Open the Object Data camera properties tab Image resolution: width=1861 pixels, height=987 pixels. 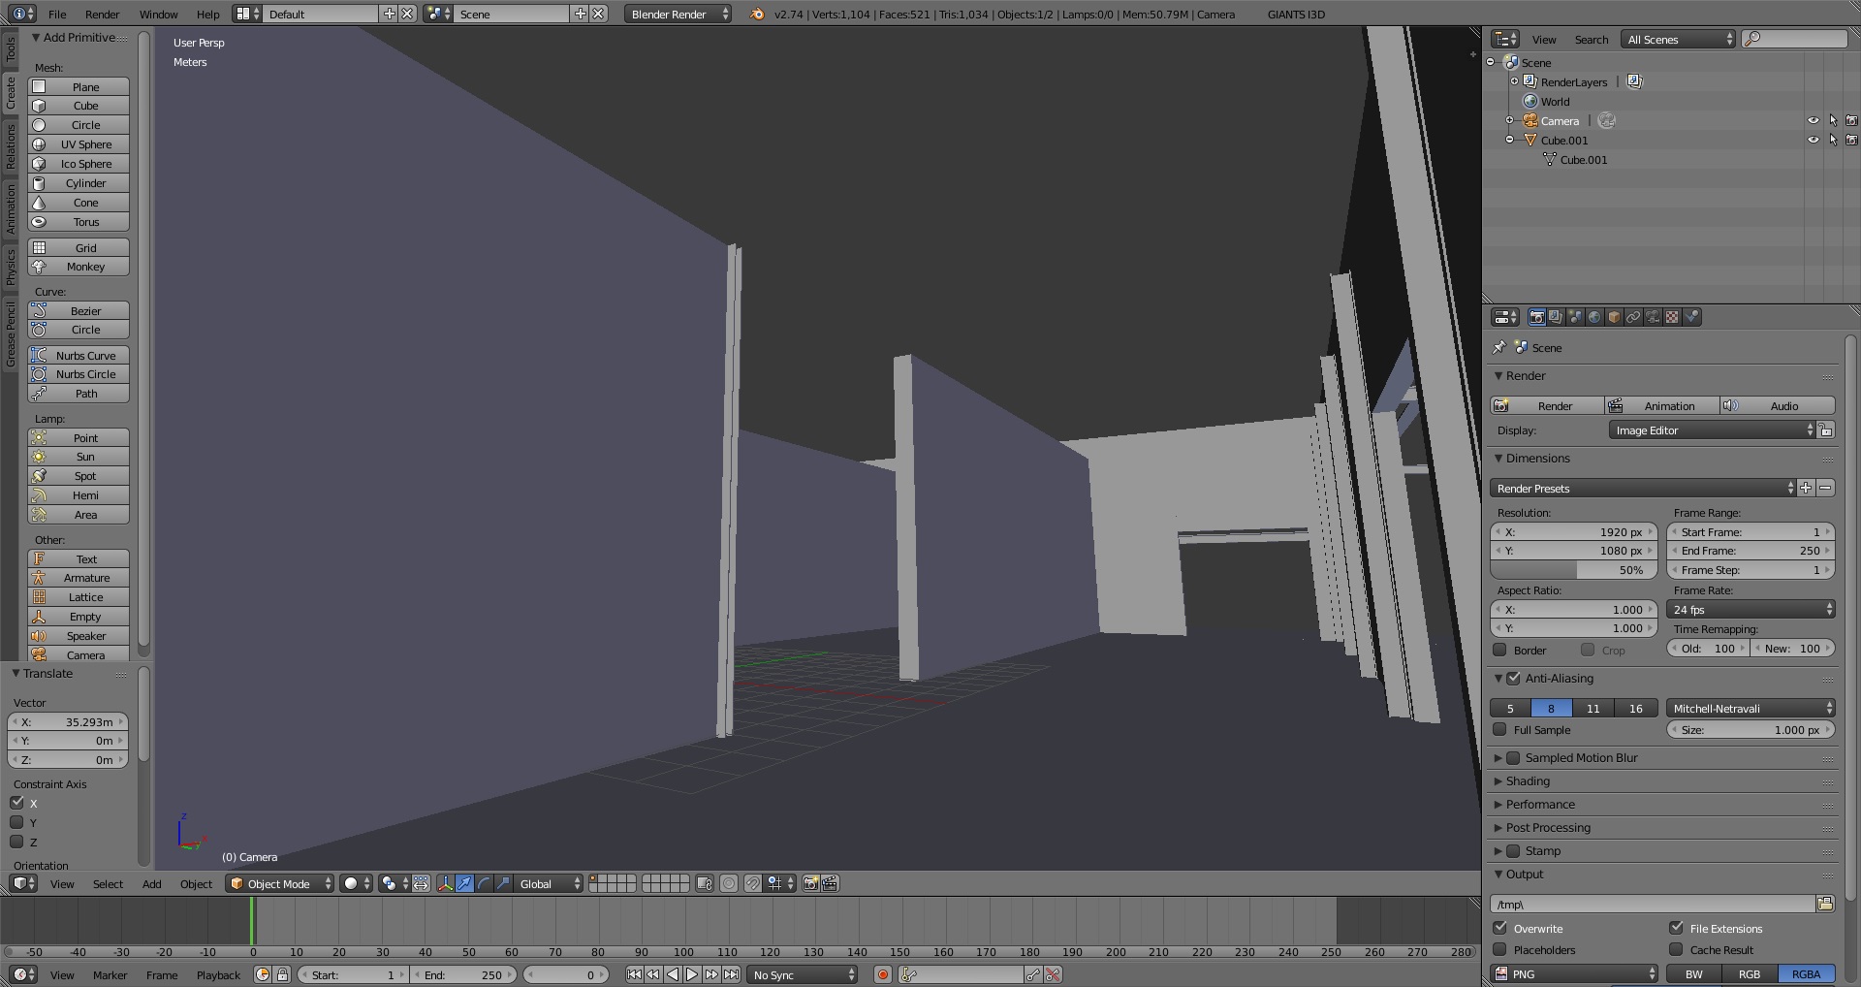click(1653, 317)
